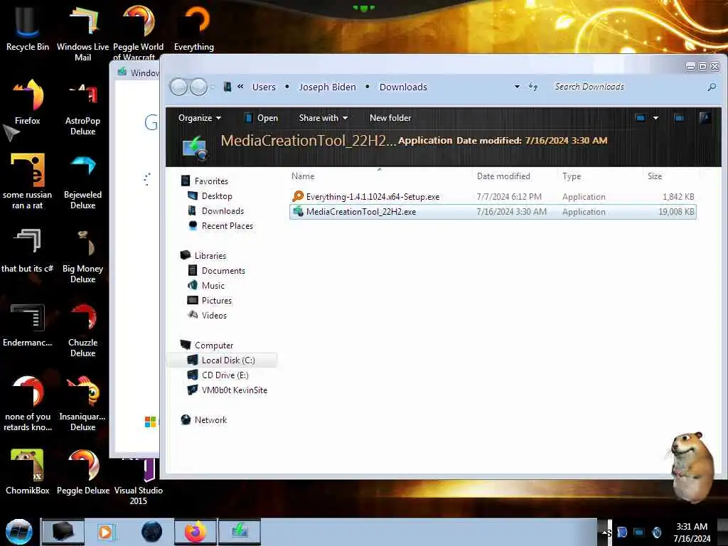Sort files by Type column

[599, 176]
